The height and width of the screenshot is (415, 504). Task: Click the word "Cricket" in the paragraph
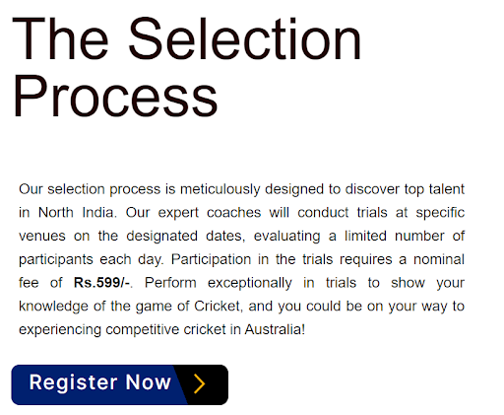(217, 306)
